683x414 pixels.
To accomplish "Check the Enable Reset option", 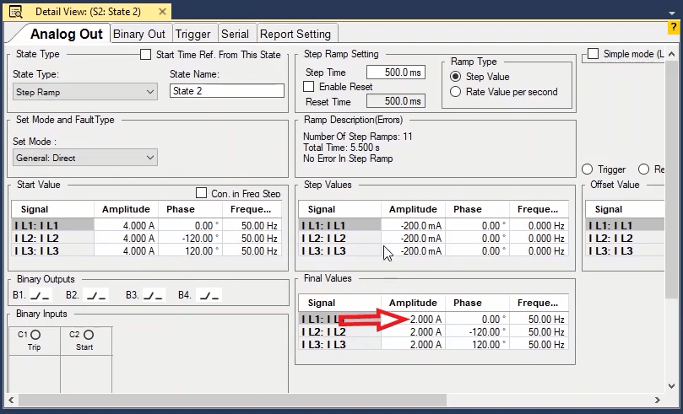I will 308,87.
